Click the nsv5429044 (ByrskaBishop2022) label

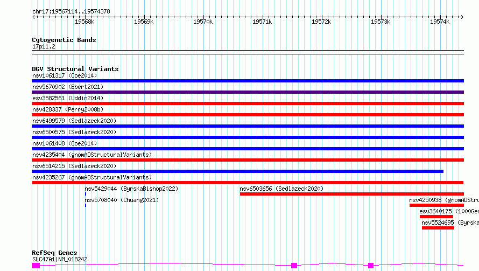(x=131, y=189)
